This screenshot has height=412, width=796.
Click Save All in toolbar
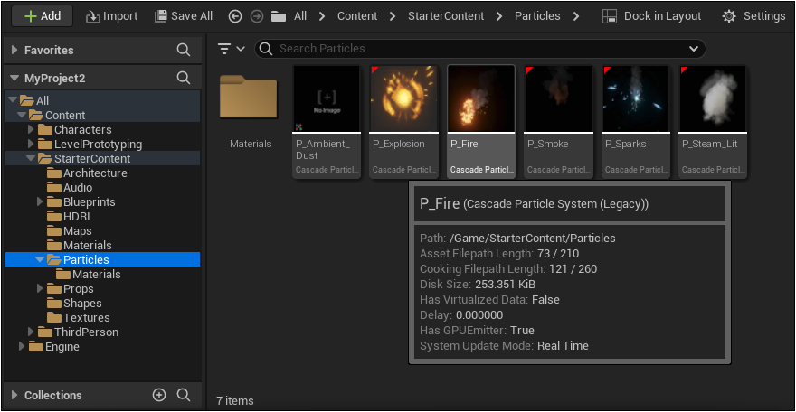coord(184,16)
